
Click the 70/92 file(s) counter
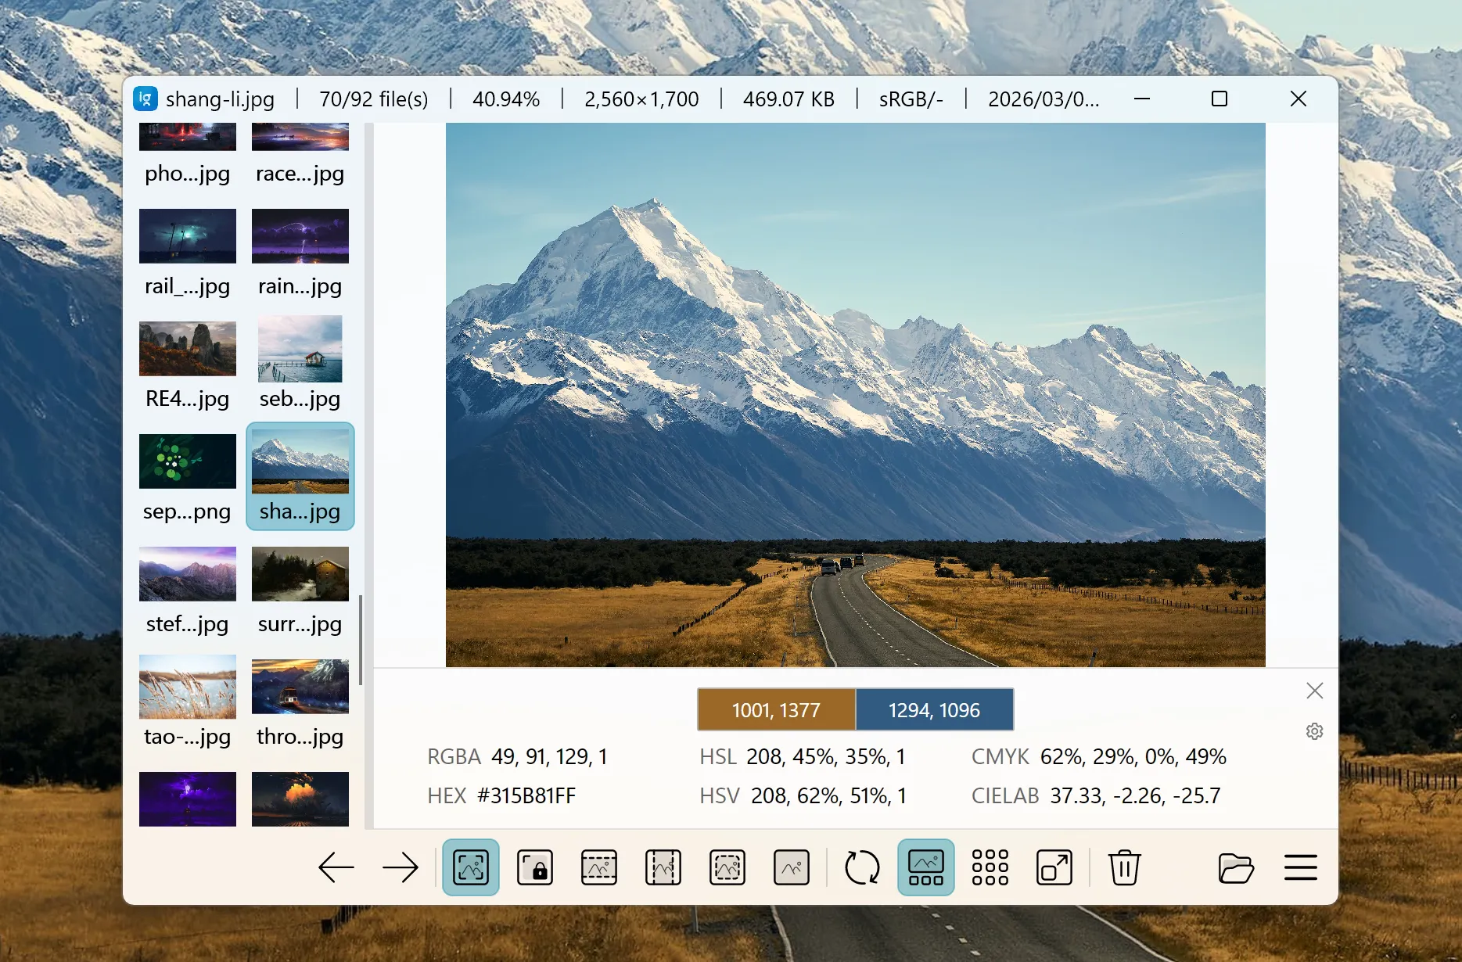pyautogui.click(x=374, y=99)
